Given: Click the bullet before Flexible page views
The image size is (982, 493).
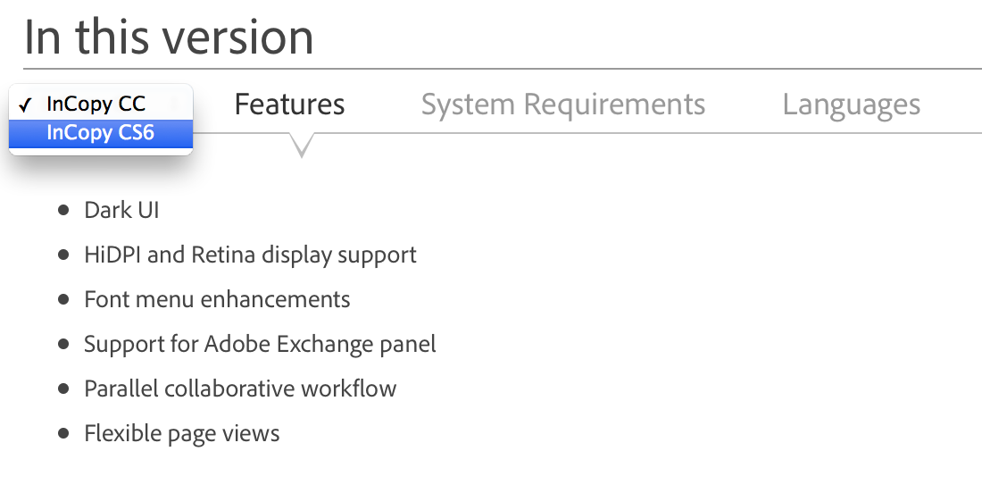Looking at the screenshot, I should tap(62, 434).
